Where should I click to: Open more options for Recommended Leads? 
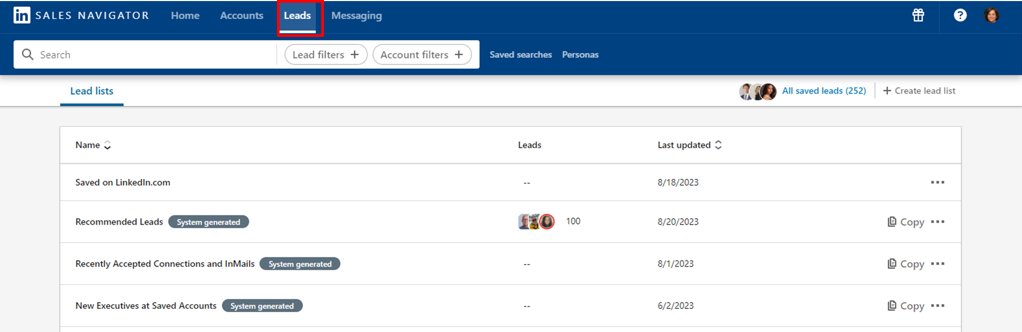point(938,222)
